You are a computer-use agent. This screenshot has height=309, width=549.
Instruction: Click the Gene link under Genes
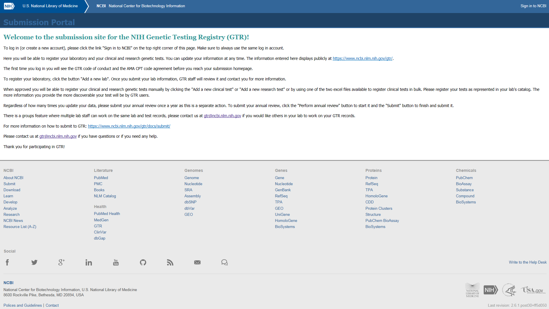pos(280,178)
